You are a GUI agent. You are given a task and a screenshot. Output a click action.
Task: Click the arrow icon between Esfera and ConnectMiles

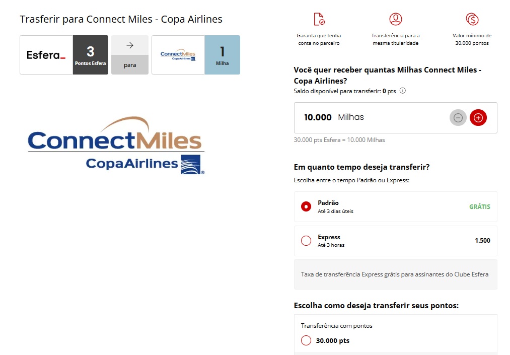click(130, 45)
